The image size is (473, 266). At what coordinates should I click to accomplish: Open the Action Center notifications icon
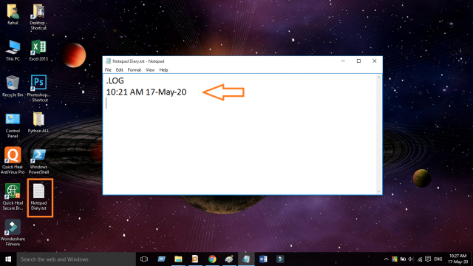[x=428, y=259]
